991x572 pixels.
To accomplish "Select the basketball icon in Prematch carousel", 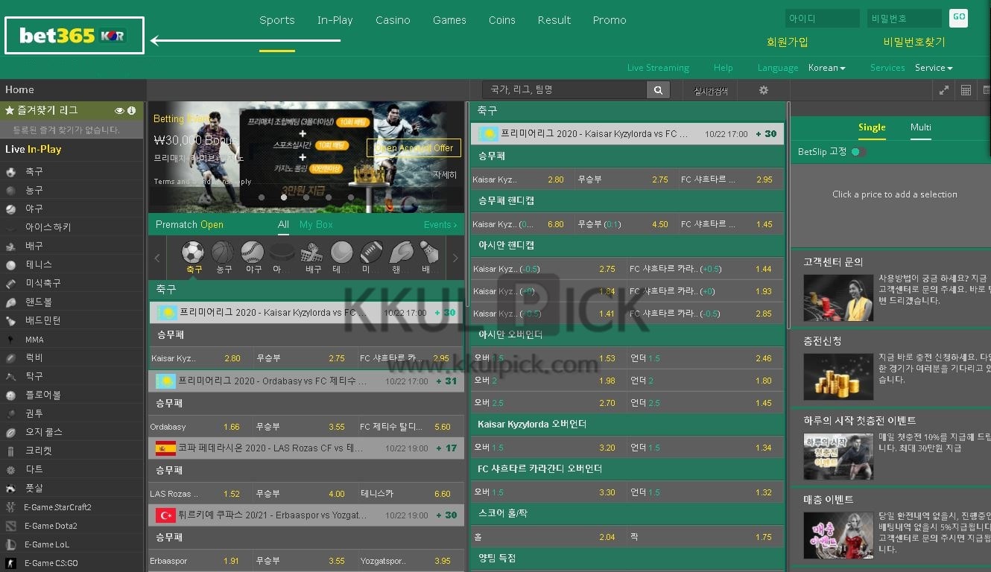I will 223,252.
